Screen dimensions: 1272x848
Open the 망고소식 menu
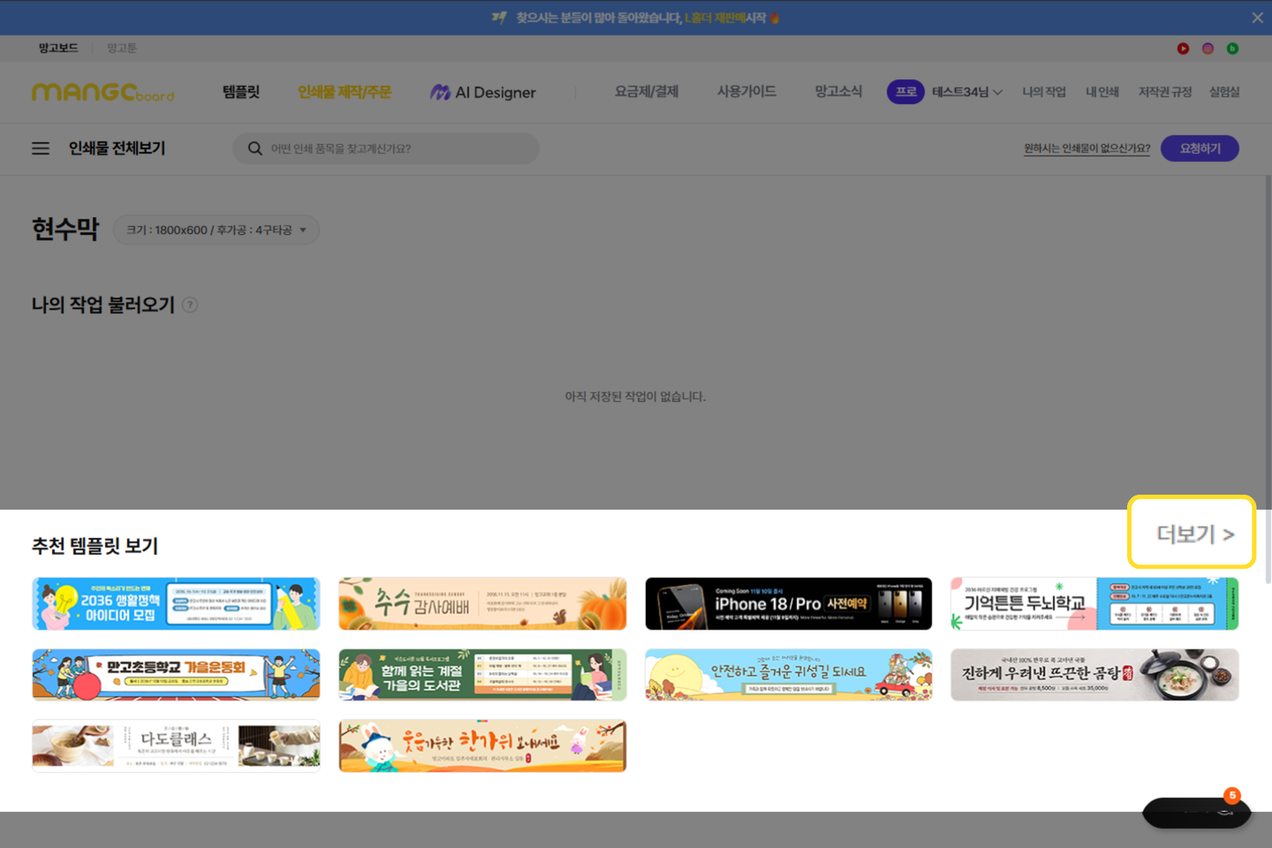838,92
